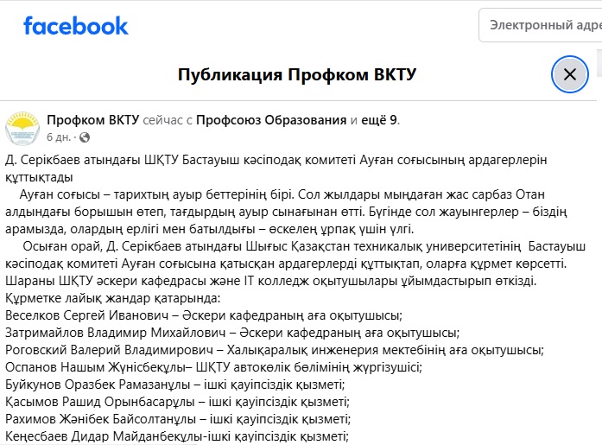
Task: Click the public globe audience icon
Action: pos(85,137)
